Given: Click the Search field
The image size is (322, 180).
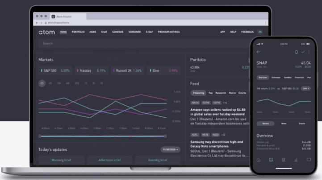Looking at the screenshot, I should tap(112, 43).
